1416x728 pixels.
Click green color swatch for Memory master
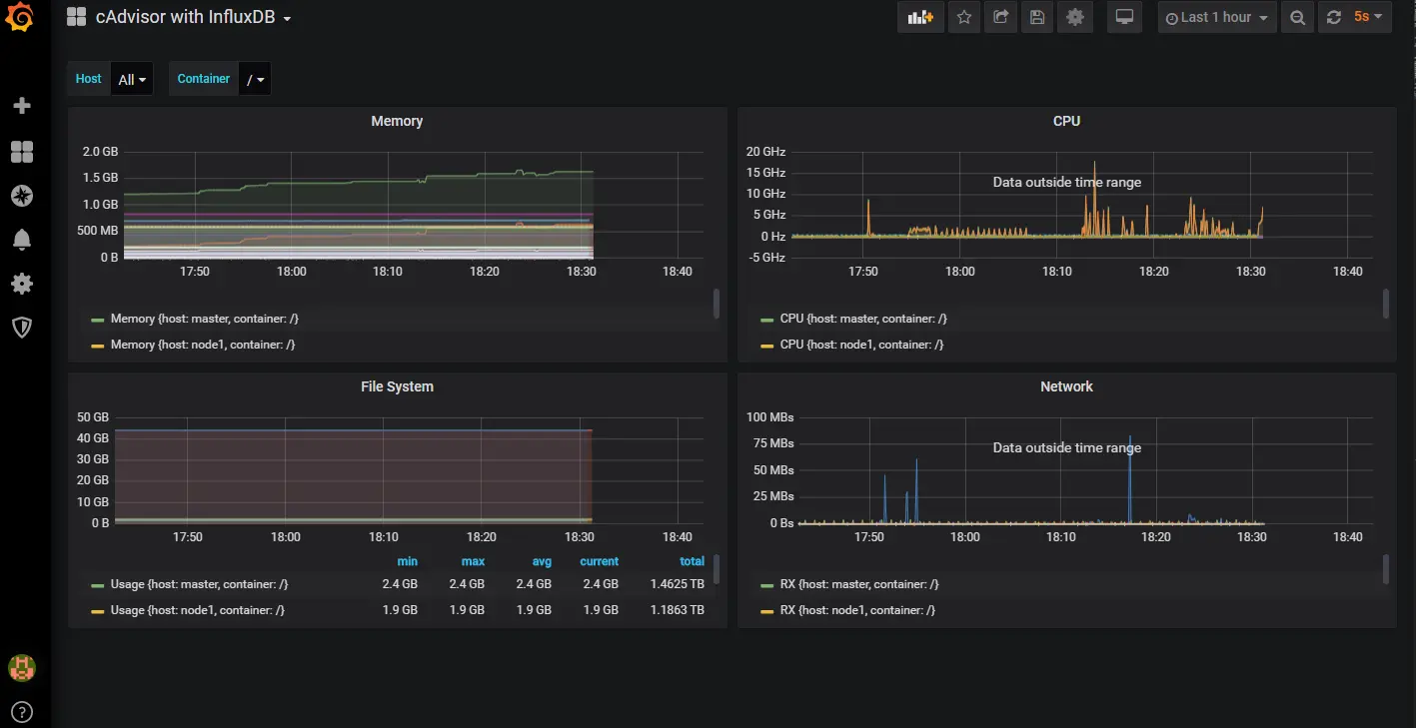[97, 320]
